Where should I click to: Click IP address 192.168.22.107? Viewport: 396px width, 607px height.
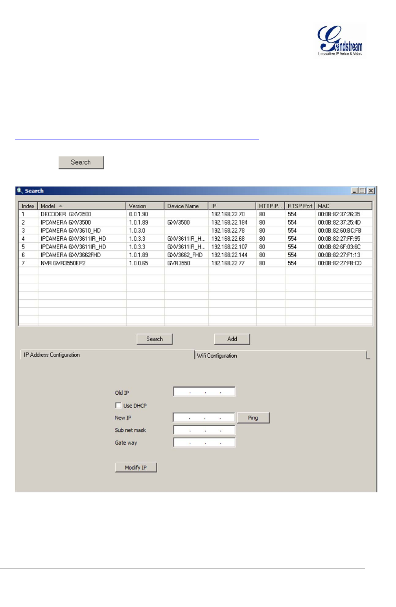tap(229, 247)
